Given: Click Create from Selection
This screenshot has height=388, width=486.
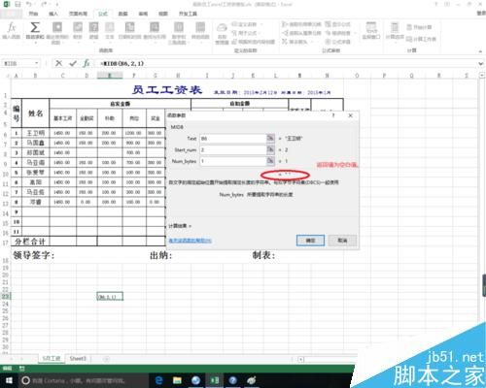Looking at the screenshot, I should click(x=254, y=42).
